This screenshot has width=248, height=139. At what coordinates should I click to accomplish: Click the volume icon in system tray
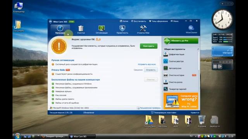225,136
